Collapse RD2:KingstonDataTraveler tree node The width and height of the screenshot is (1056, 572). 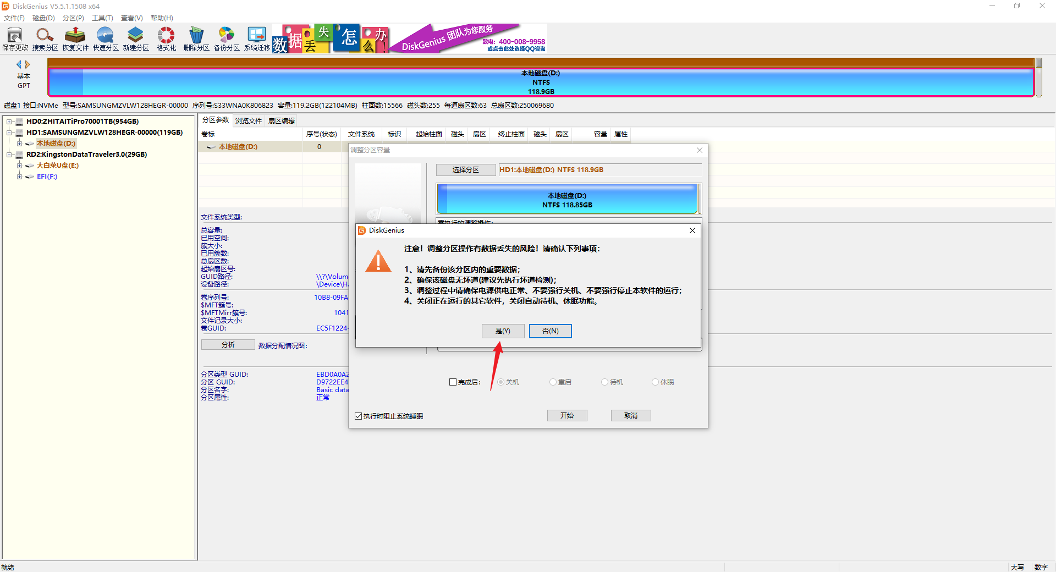[x=9, y=155]
